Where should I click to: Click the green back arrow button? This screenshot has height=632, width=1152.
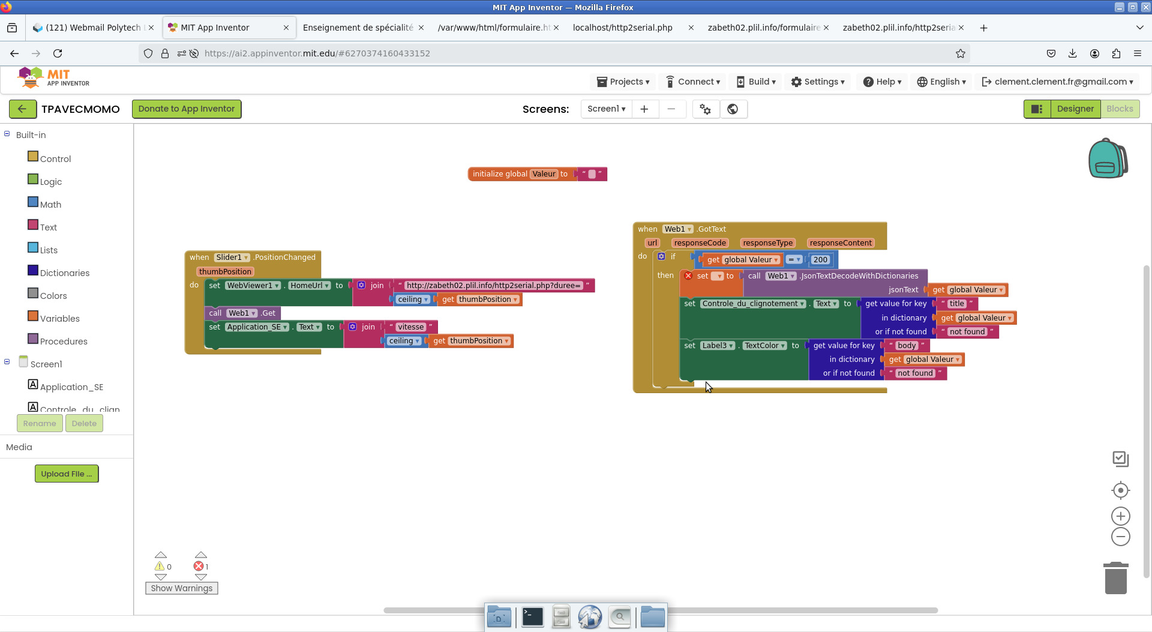[22, 109]
